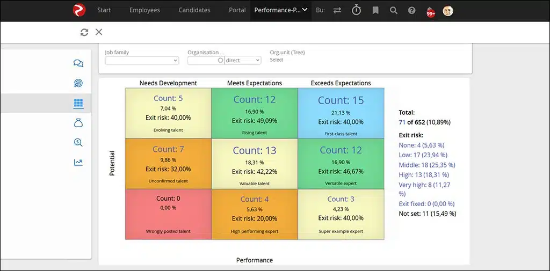Image resolution: width=550 pixels, height=271 pixels.
Task: Open the stopwatch time tracking icon
Action: tap(357, 10)
